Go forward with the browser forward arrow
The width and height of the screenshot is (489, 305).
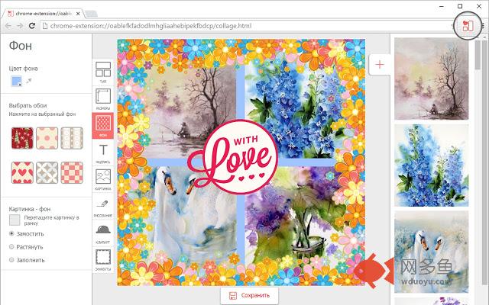[x=20, y=26]
